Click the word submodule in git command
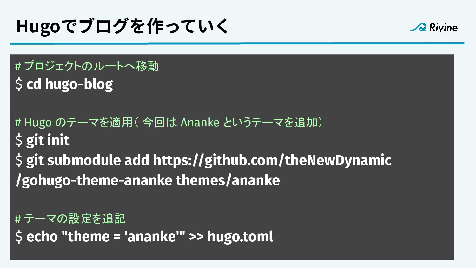Viewport: 476px width, 268px height. [x=84, y=160]
